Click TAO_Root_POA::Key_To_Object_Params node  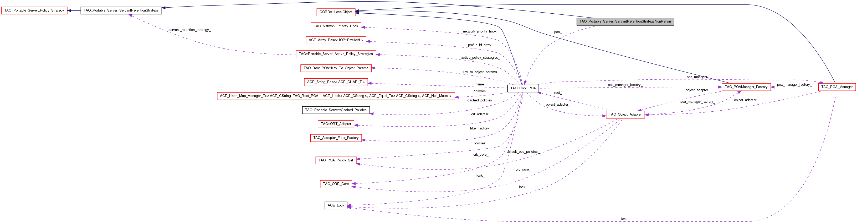(336, 68)
